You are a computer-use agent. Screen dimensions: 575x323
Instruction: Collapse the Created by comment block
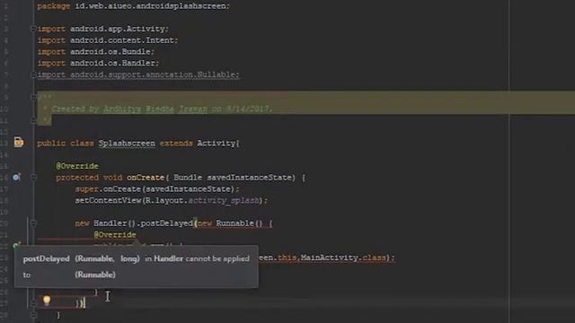[33, 97]
